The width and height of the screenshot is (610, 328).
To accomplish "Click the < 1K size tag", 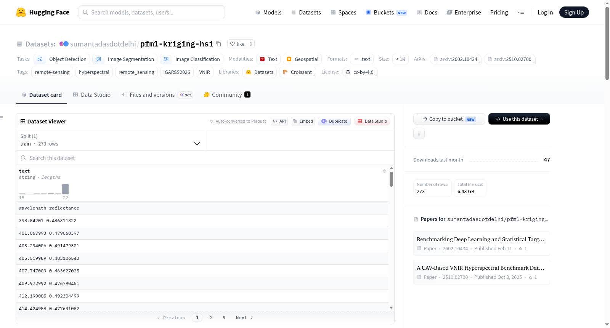I will pos(400,59).
